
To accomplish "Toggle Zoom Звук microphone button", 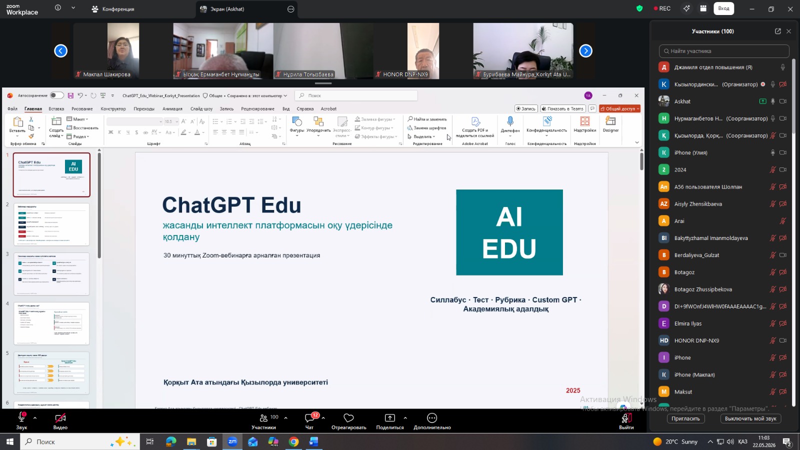I will pos(21,420).
